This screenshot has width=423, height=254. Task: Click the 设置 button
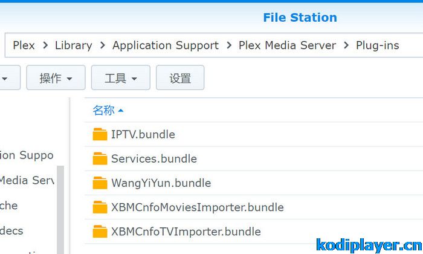180,78
